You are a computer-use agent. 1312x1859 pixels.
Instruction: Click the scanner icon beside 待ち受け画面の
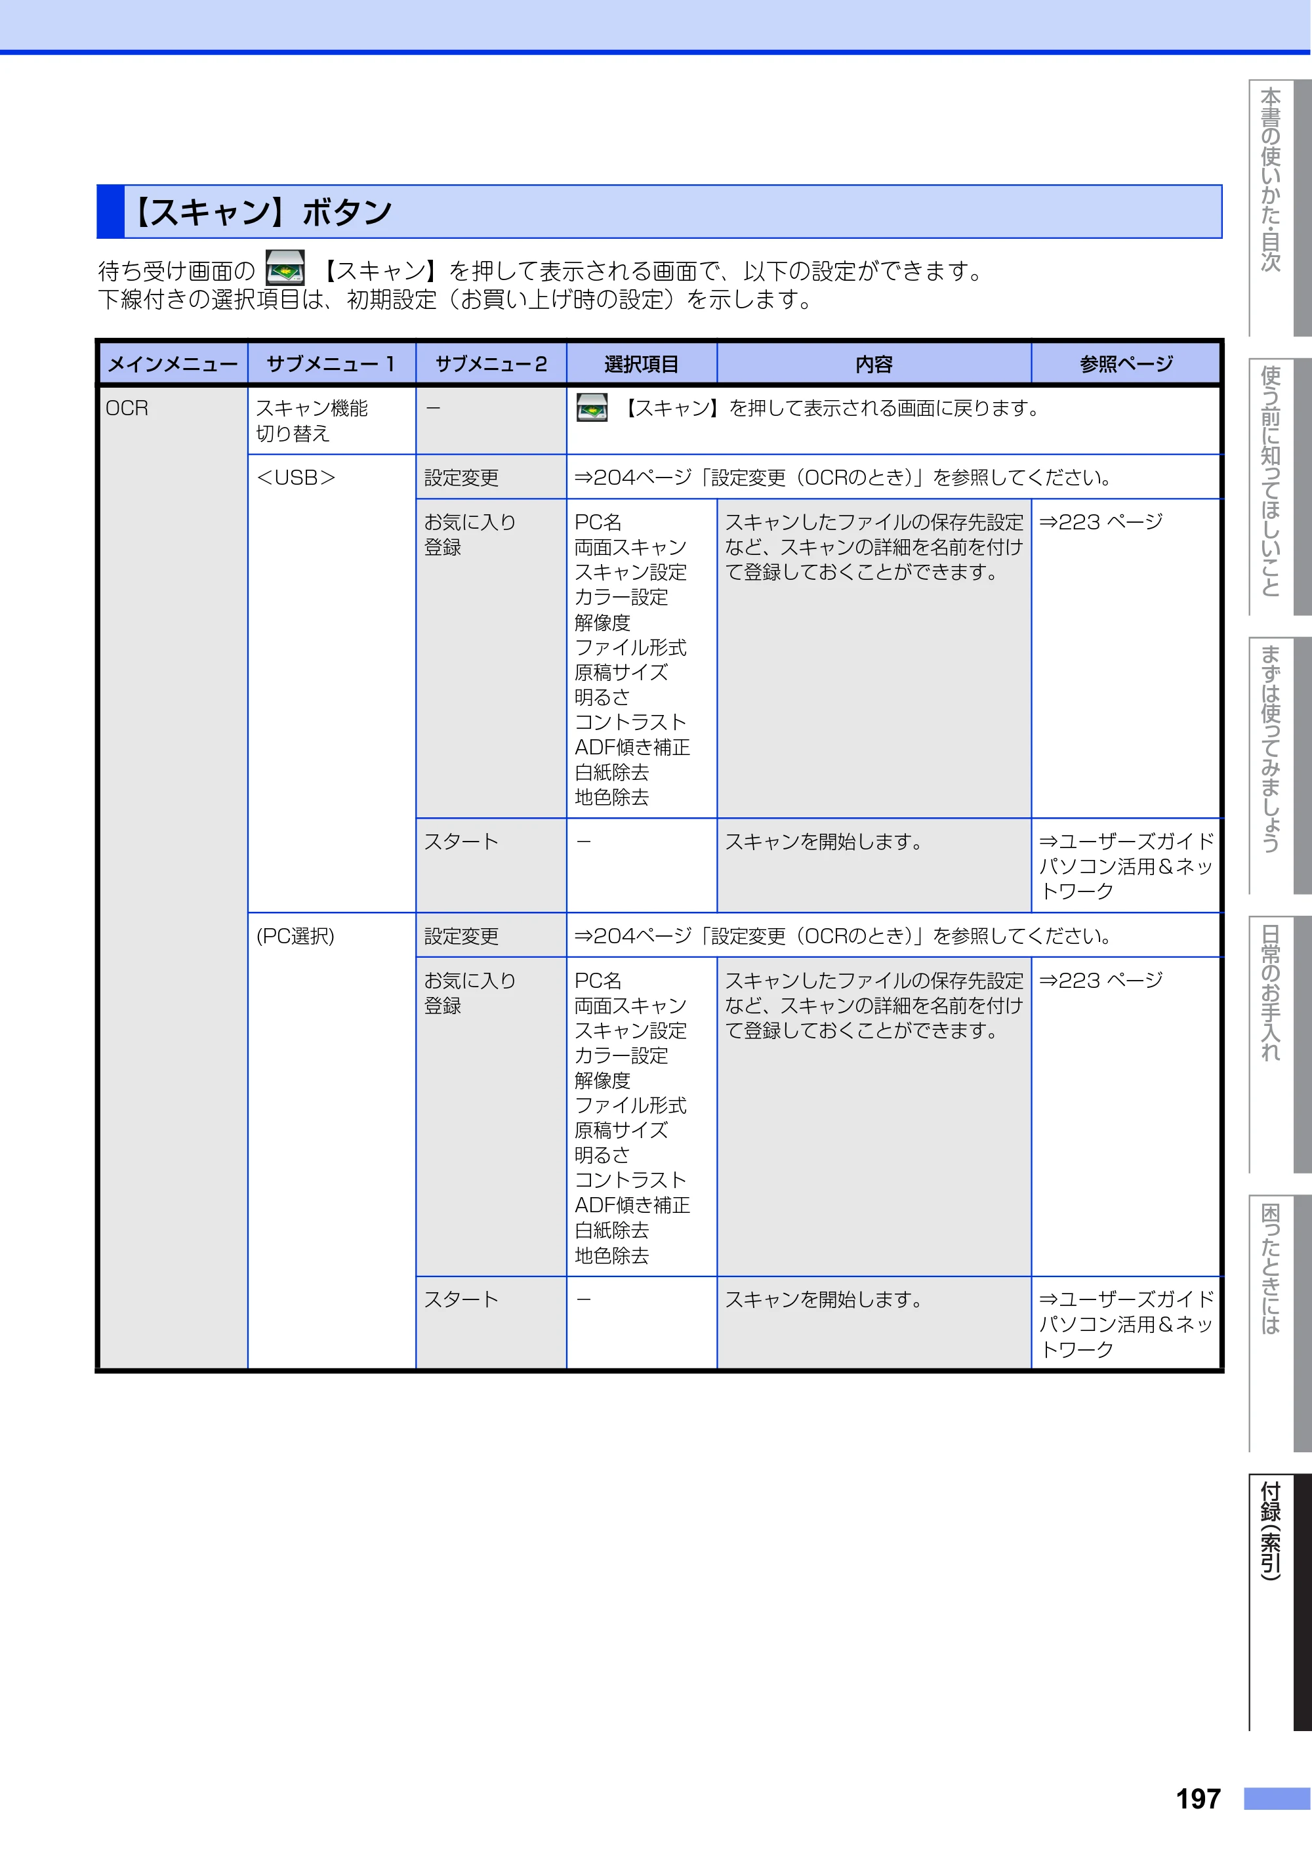click(x=285, y=268)
